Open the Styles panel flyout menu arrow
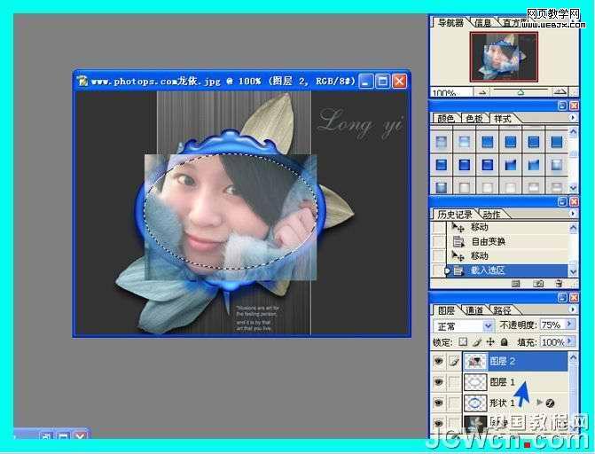 [573, 118]
